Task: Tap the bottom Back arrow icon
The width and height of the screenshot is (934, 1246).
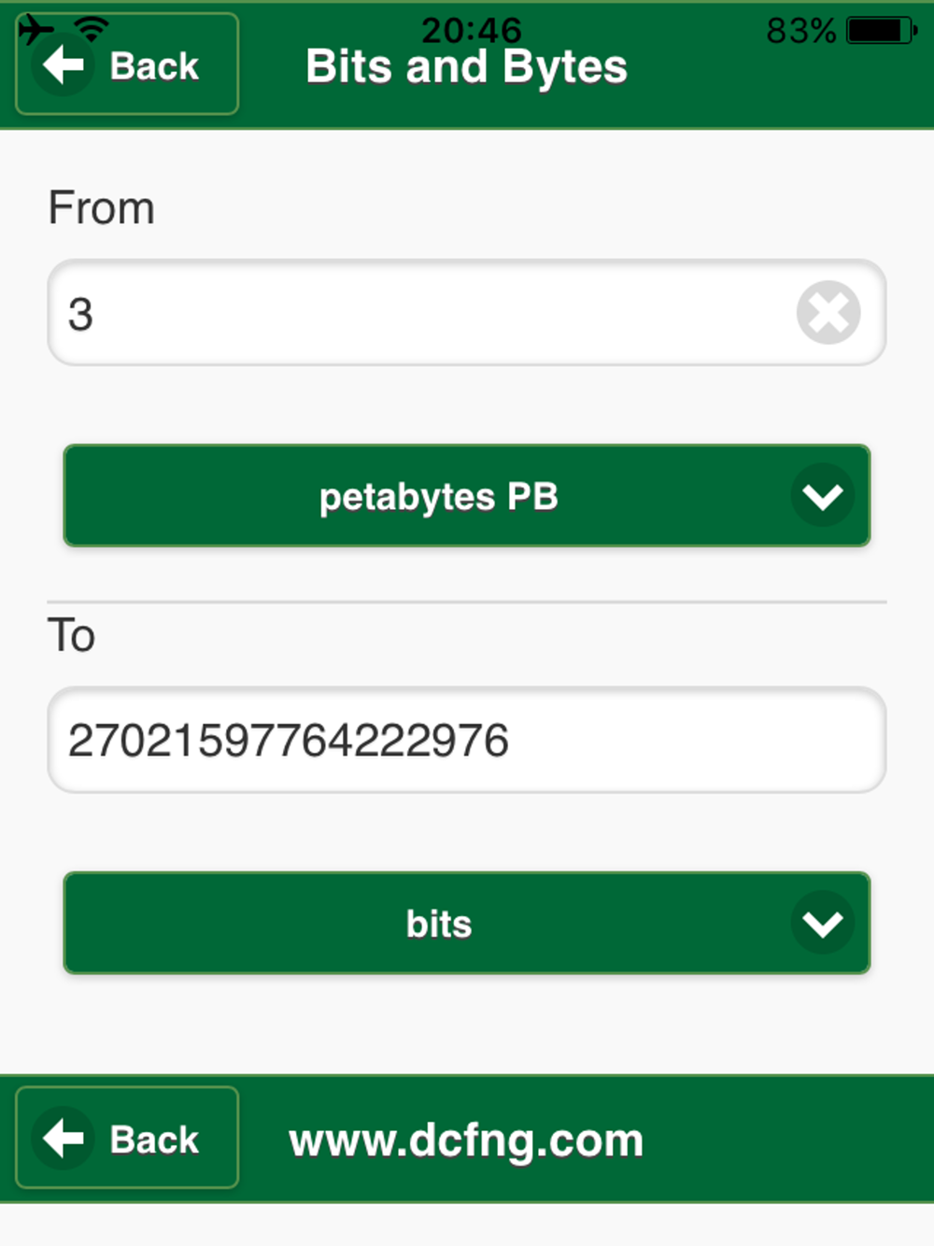Action: coord(63,1139)
